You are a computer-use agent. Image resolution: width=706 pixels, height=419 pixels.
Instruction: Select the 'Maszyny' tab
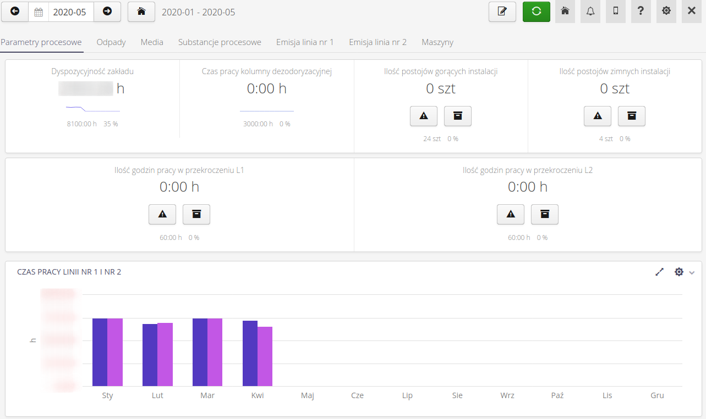click(x=437, y=42)
